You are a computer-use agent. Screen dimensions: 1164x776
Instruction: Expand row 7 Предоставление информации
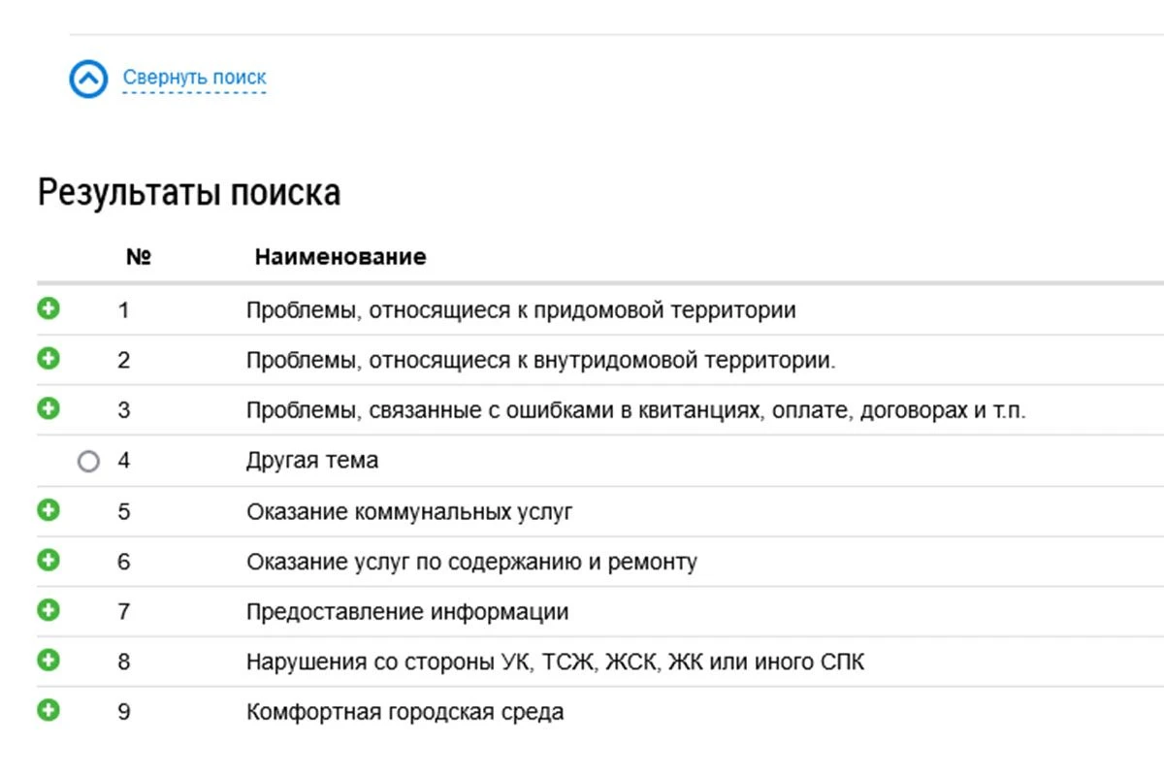48,610
